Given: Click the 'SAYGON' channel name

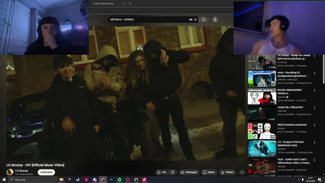Looking at the screenshot, I should [282, 149].
